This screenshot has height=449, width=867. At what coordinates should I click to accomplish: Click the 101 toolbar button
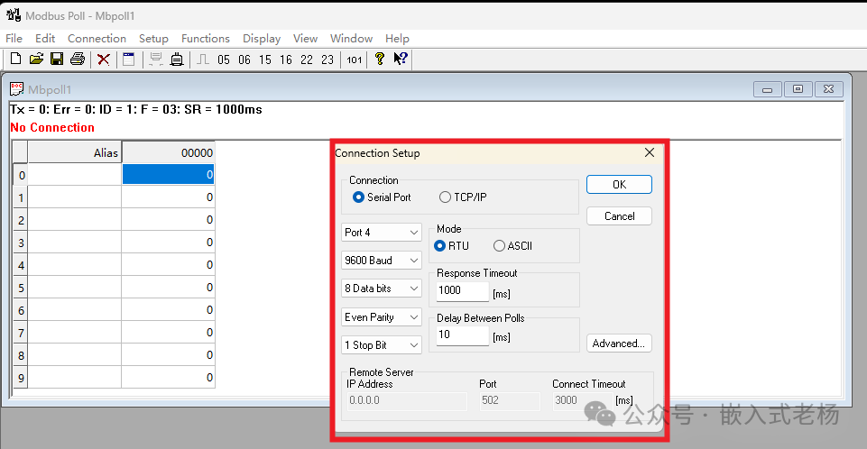(x=355, y=60)
